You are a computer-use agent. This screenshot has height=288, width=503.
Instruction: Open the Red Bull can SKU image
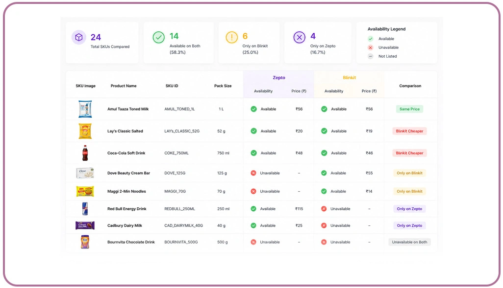click(x=85, y=209)
